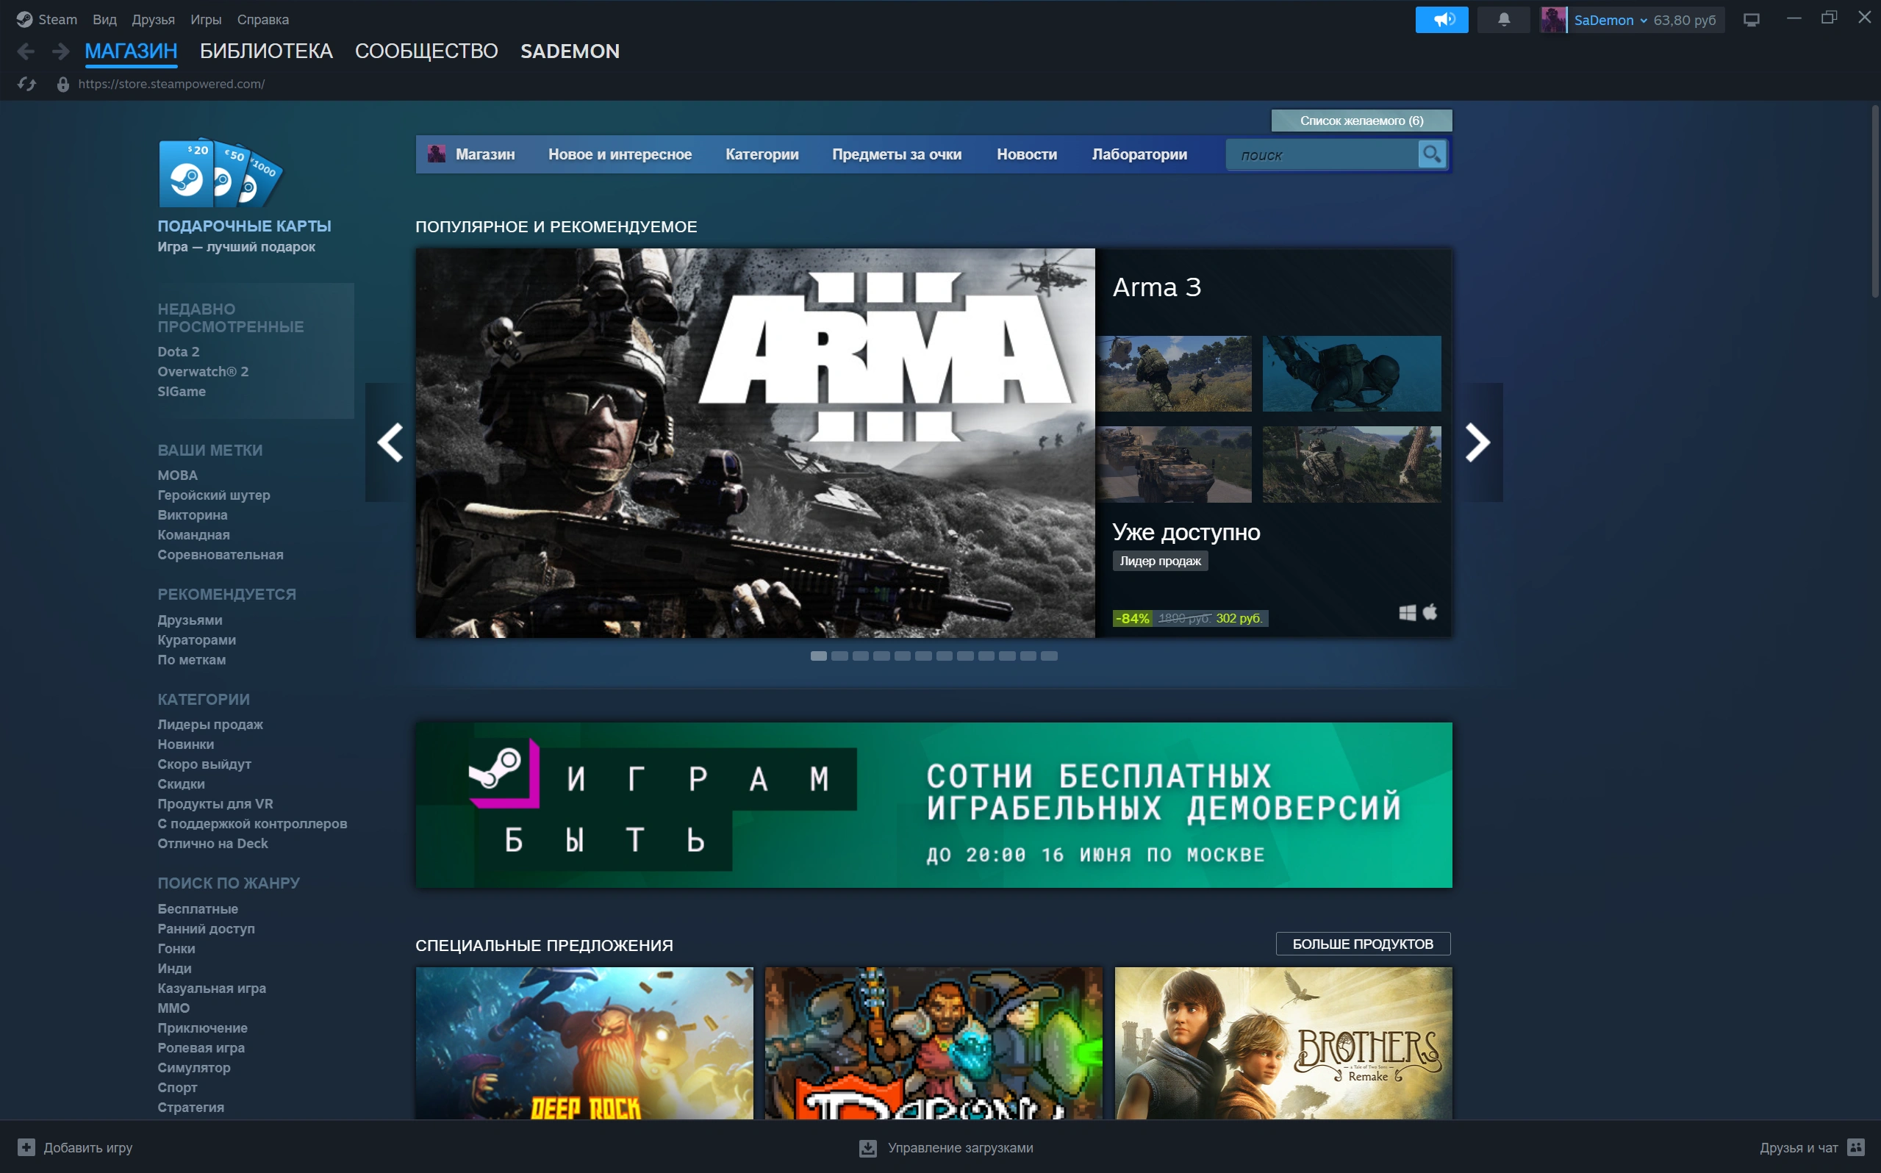Open Новости in store nav
The image size is (1881, 1173).
pyautogui.click(x=1026, y=154)
